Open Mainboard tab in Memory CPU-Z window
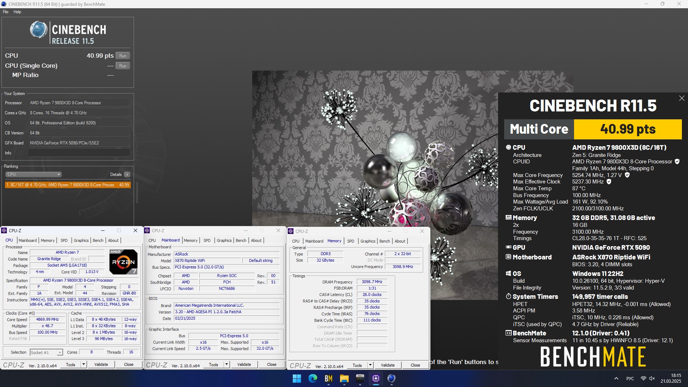Viewport: 688px width, 387px height. click(314, 241)
